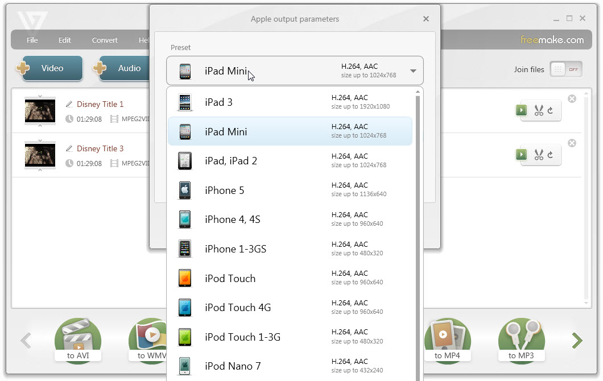
Task: Maximize the Freemake window
Action: tap(569, 18)
